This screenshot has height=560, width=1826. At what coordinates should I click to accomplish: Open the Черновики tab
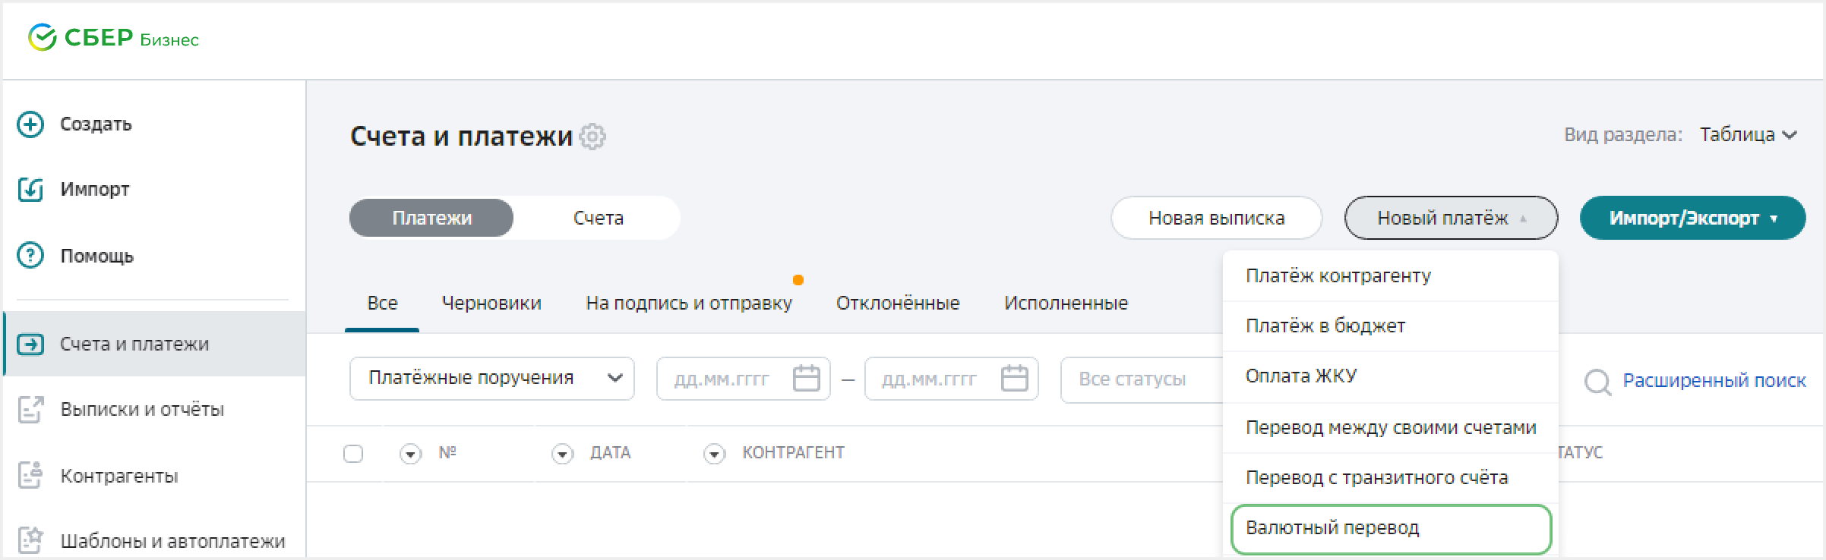click(491, 304)
